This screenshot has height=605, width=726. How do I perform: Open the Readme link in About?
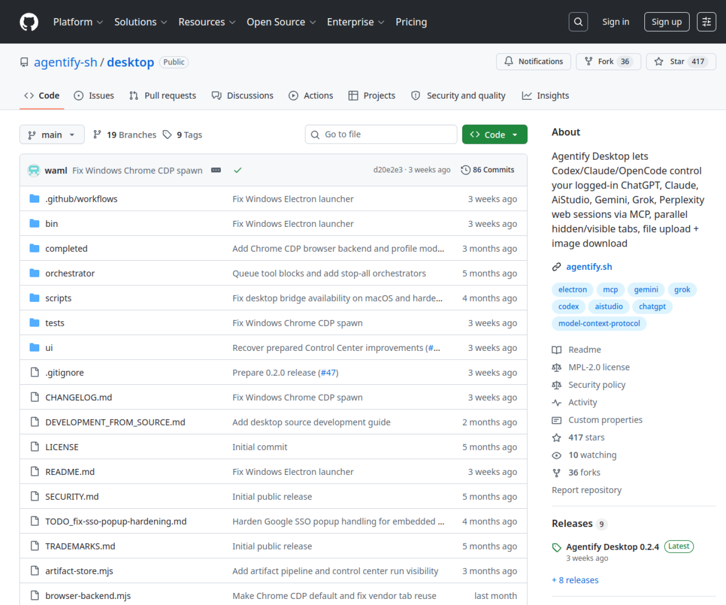576,349
